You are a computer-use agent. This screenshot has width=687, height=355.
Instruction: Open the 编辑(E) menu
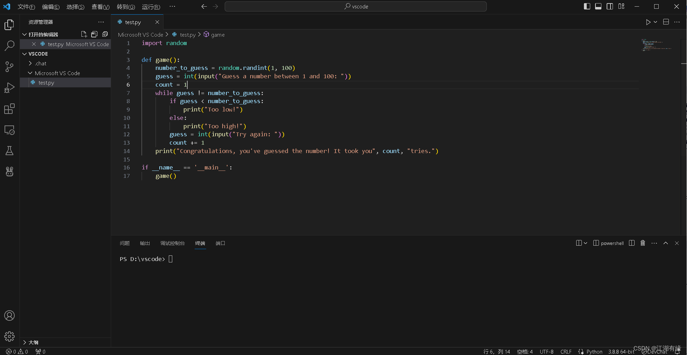pos(51,7)
